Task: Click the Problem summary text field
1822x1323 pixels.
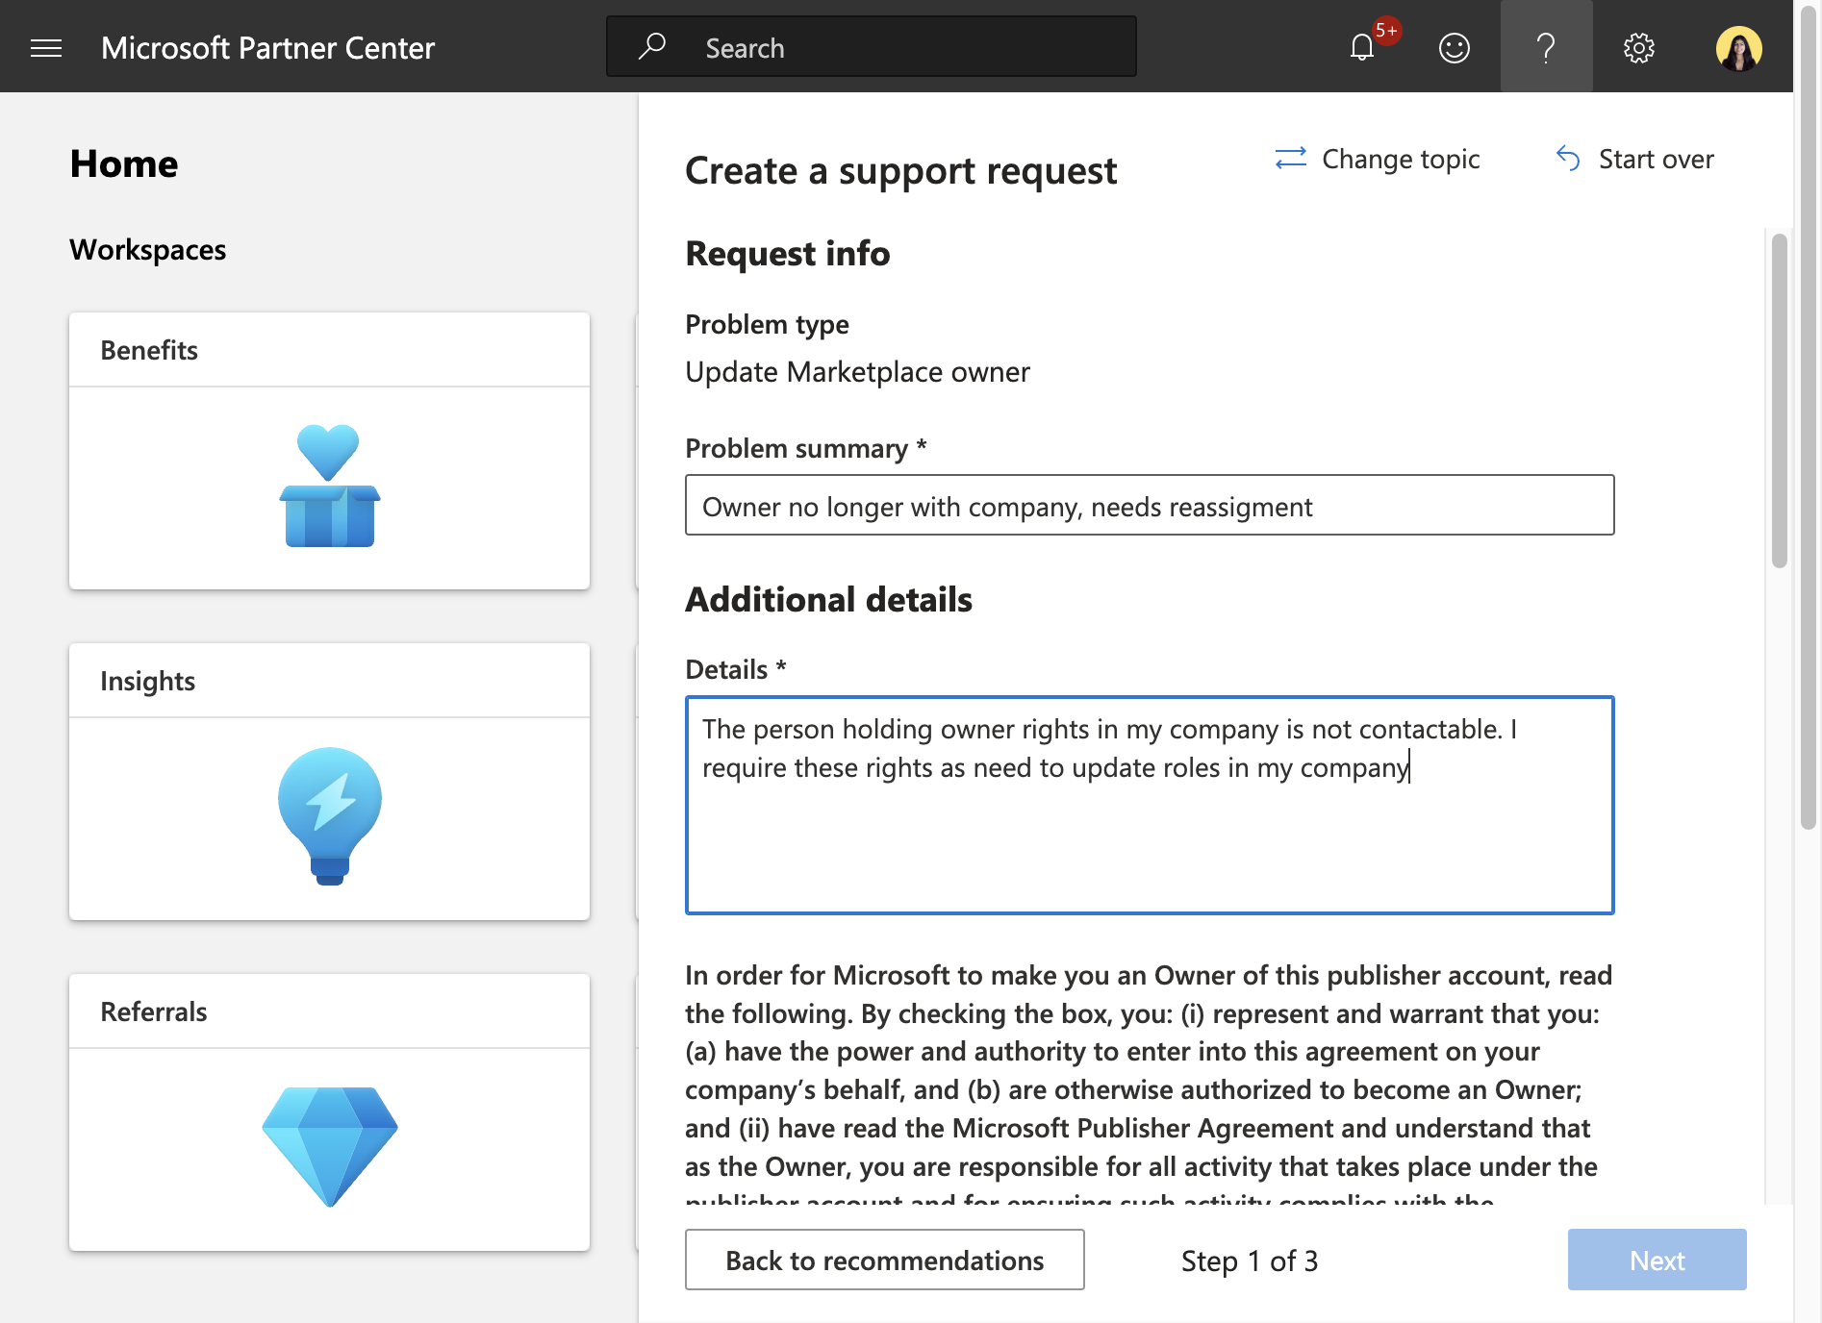Action: 1150,505
